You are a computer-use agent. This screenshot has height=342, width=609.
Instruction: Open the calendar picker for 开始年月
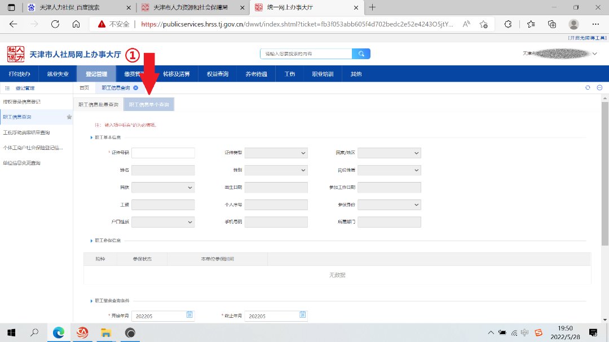190,315
